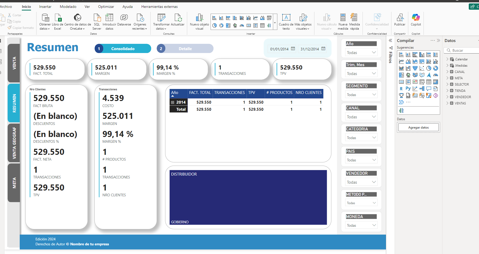The height and width of the screenshot is (254, 479).
Task: Select the R script visual icon
Action: 401,89
